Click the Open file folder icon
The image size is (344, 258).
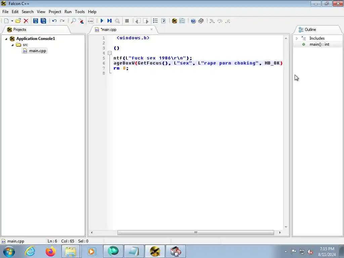coord(18,21)
